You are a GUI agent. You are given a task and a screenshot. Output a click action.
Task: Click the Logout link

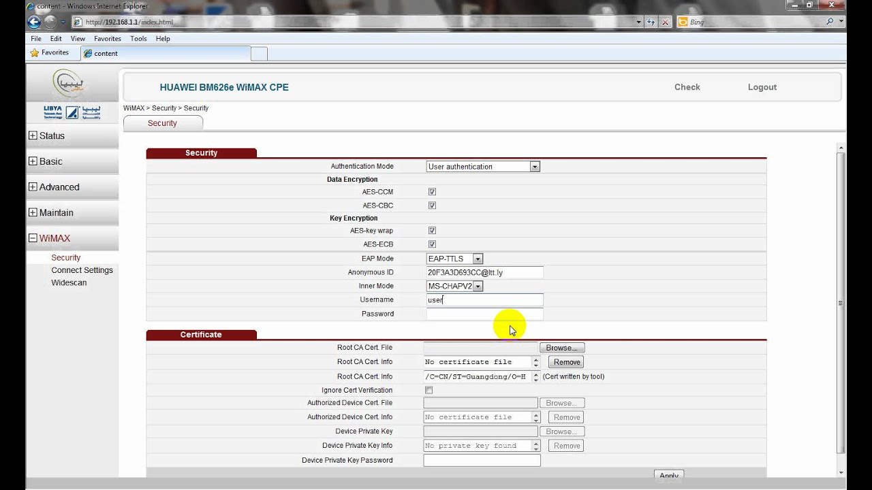(762, 87)
